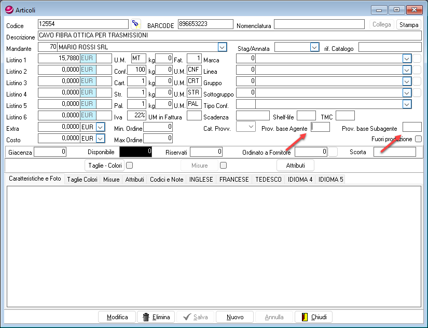Click the Riservati quantity field

pos(206,152)
